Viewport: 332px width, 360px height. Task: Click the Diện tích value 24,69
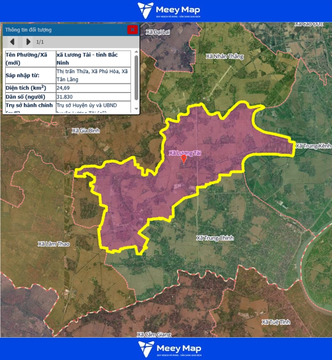(x=63, y=88)
